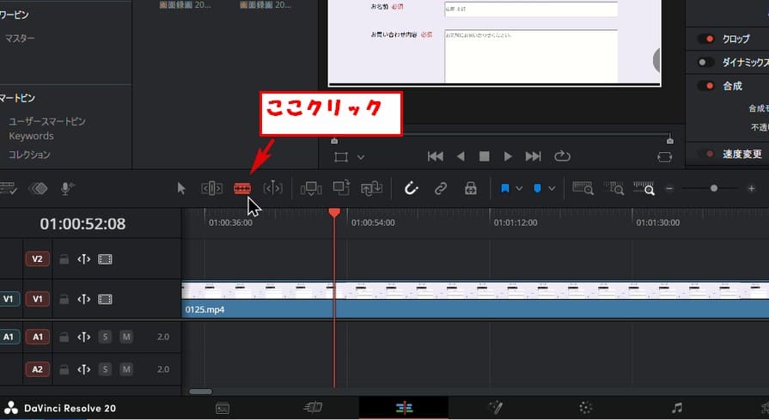The height and width of the screenshot is (420, 769).
Task: Choose the Selection mode arrow tool
Action: point(181,188)
